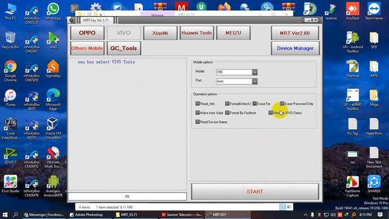389x219 pixels.
Task: Launch AnyDesk from desktop
Action: pyautogui.click(x=353, y=12)
